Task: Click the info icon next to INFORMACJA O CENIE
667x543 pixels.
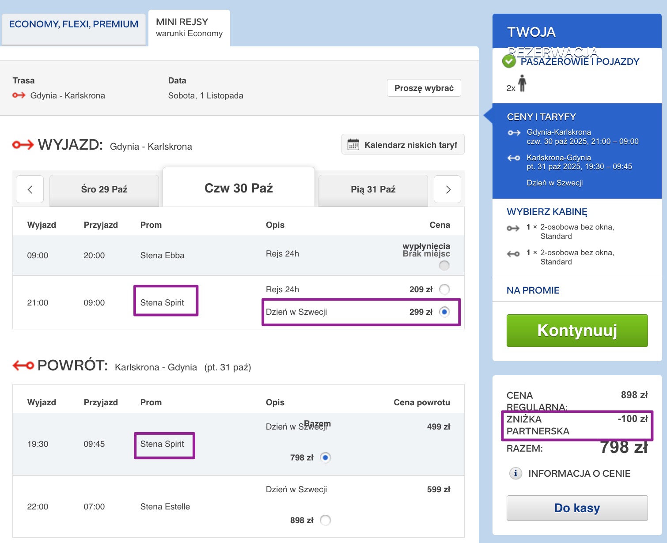Action: point(515,473)
